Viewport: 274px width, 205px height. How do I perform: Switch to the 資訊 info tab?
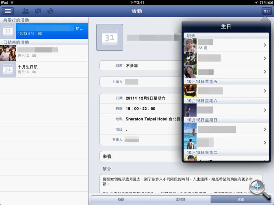click(x=241, y=199)
